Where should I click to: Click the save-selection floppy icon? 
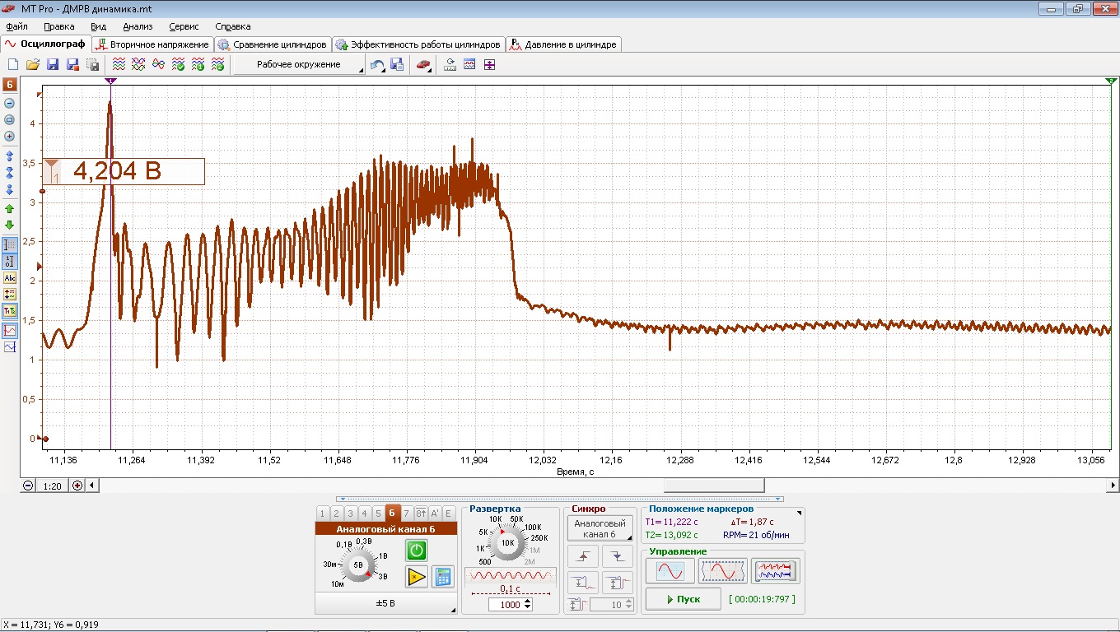click(92, 64)
